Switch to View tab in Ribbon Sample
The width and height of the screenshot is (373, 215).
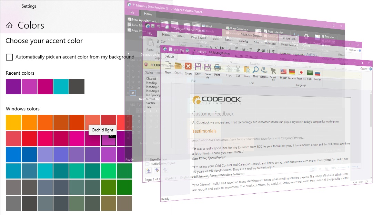215,39
